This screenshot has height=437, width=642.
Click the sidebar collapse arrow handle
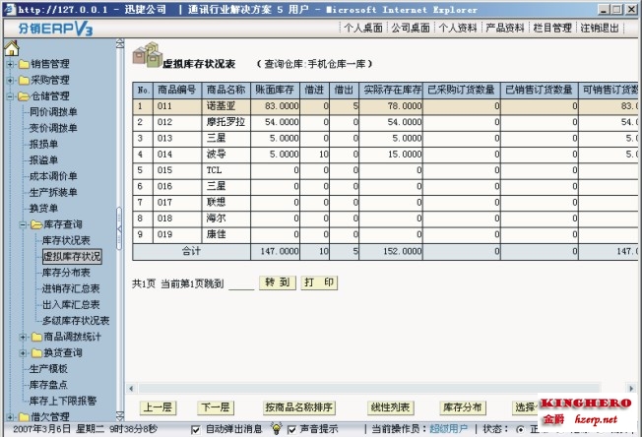tap(119, 228)
